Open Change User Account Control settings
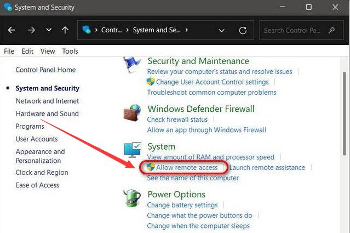The image size is (350, 233). 212,82
